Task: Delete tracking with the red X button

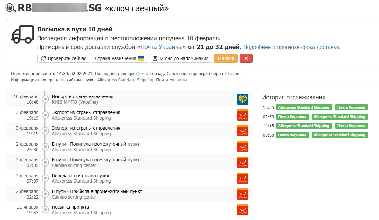Action: [x=246, y=58]
